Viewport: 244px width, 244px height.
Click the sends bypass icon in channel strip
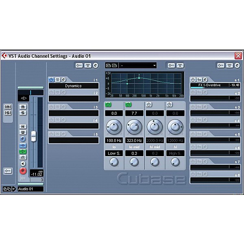pos(23,157)
